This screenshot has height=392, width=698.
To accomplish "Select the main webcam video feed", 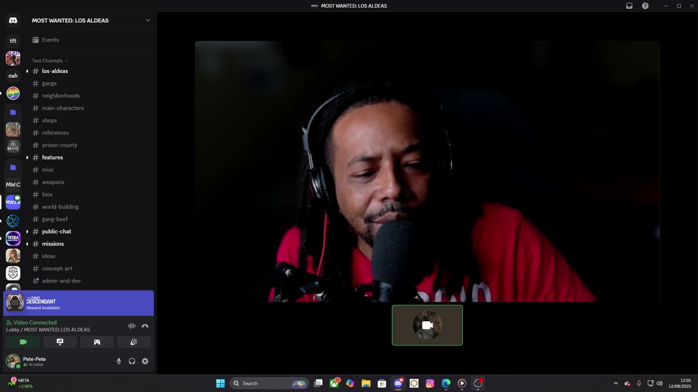I will [x=427, y=171].
